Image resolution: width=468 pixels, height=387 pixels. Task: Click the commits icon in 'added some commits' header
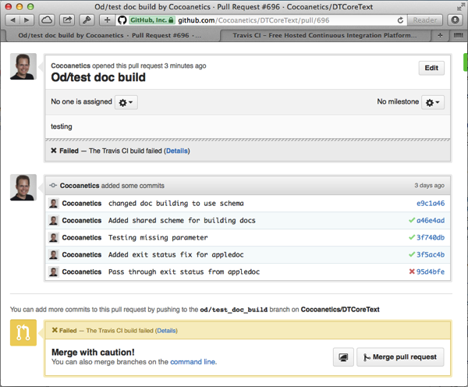pos(53,186)
